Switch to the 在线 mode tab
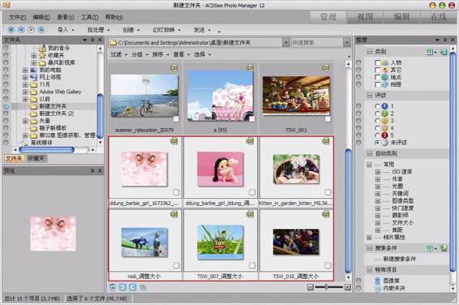The image size is (459, 305). tap(439, 17)
